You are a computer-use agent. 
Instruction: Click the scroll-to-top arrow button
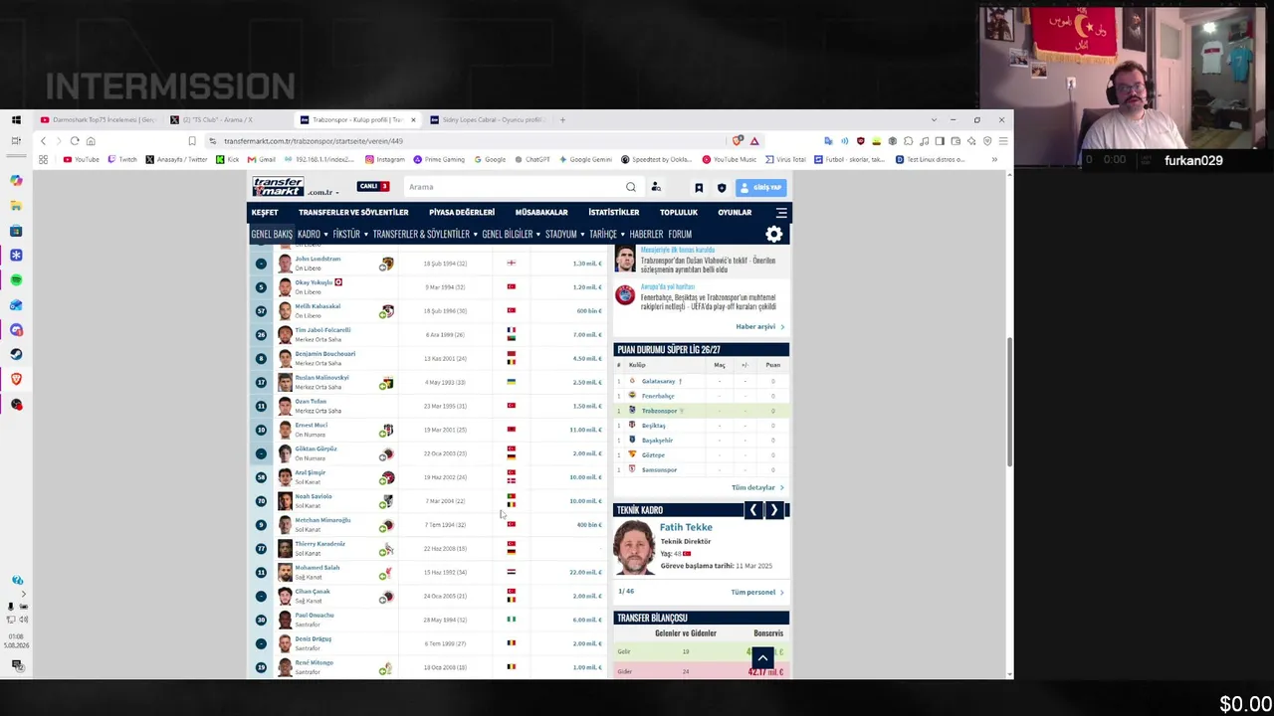point(762,657)
